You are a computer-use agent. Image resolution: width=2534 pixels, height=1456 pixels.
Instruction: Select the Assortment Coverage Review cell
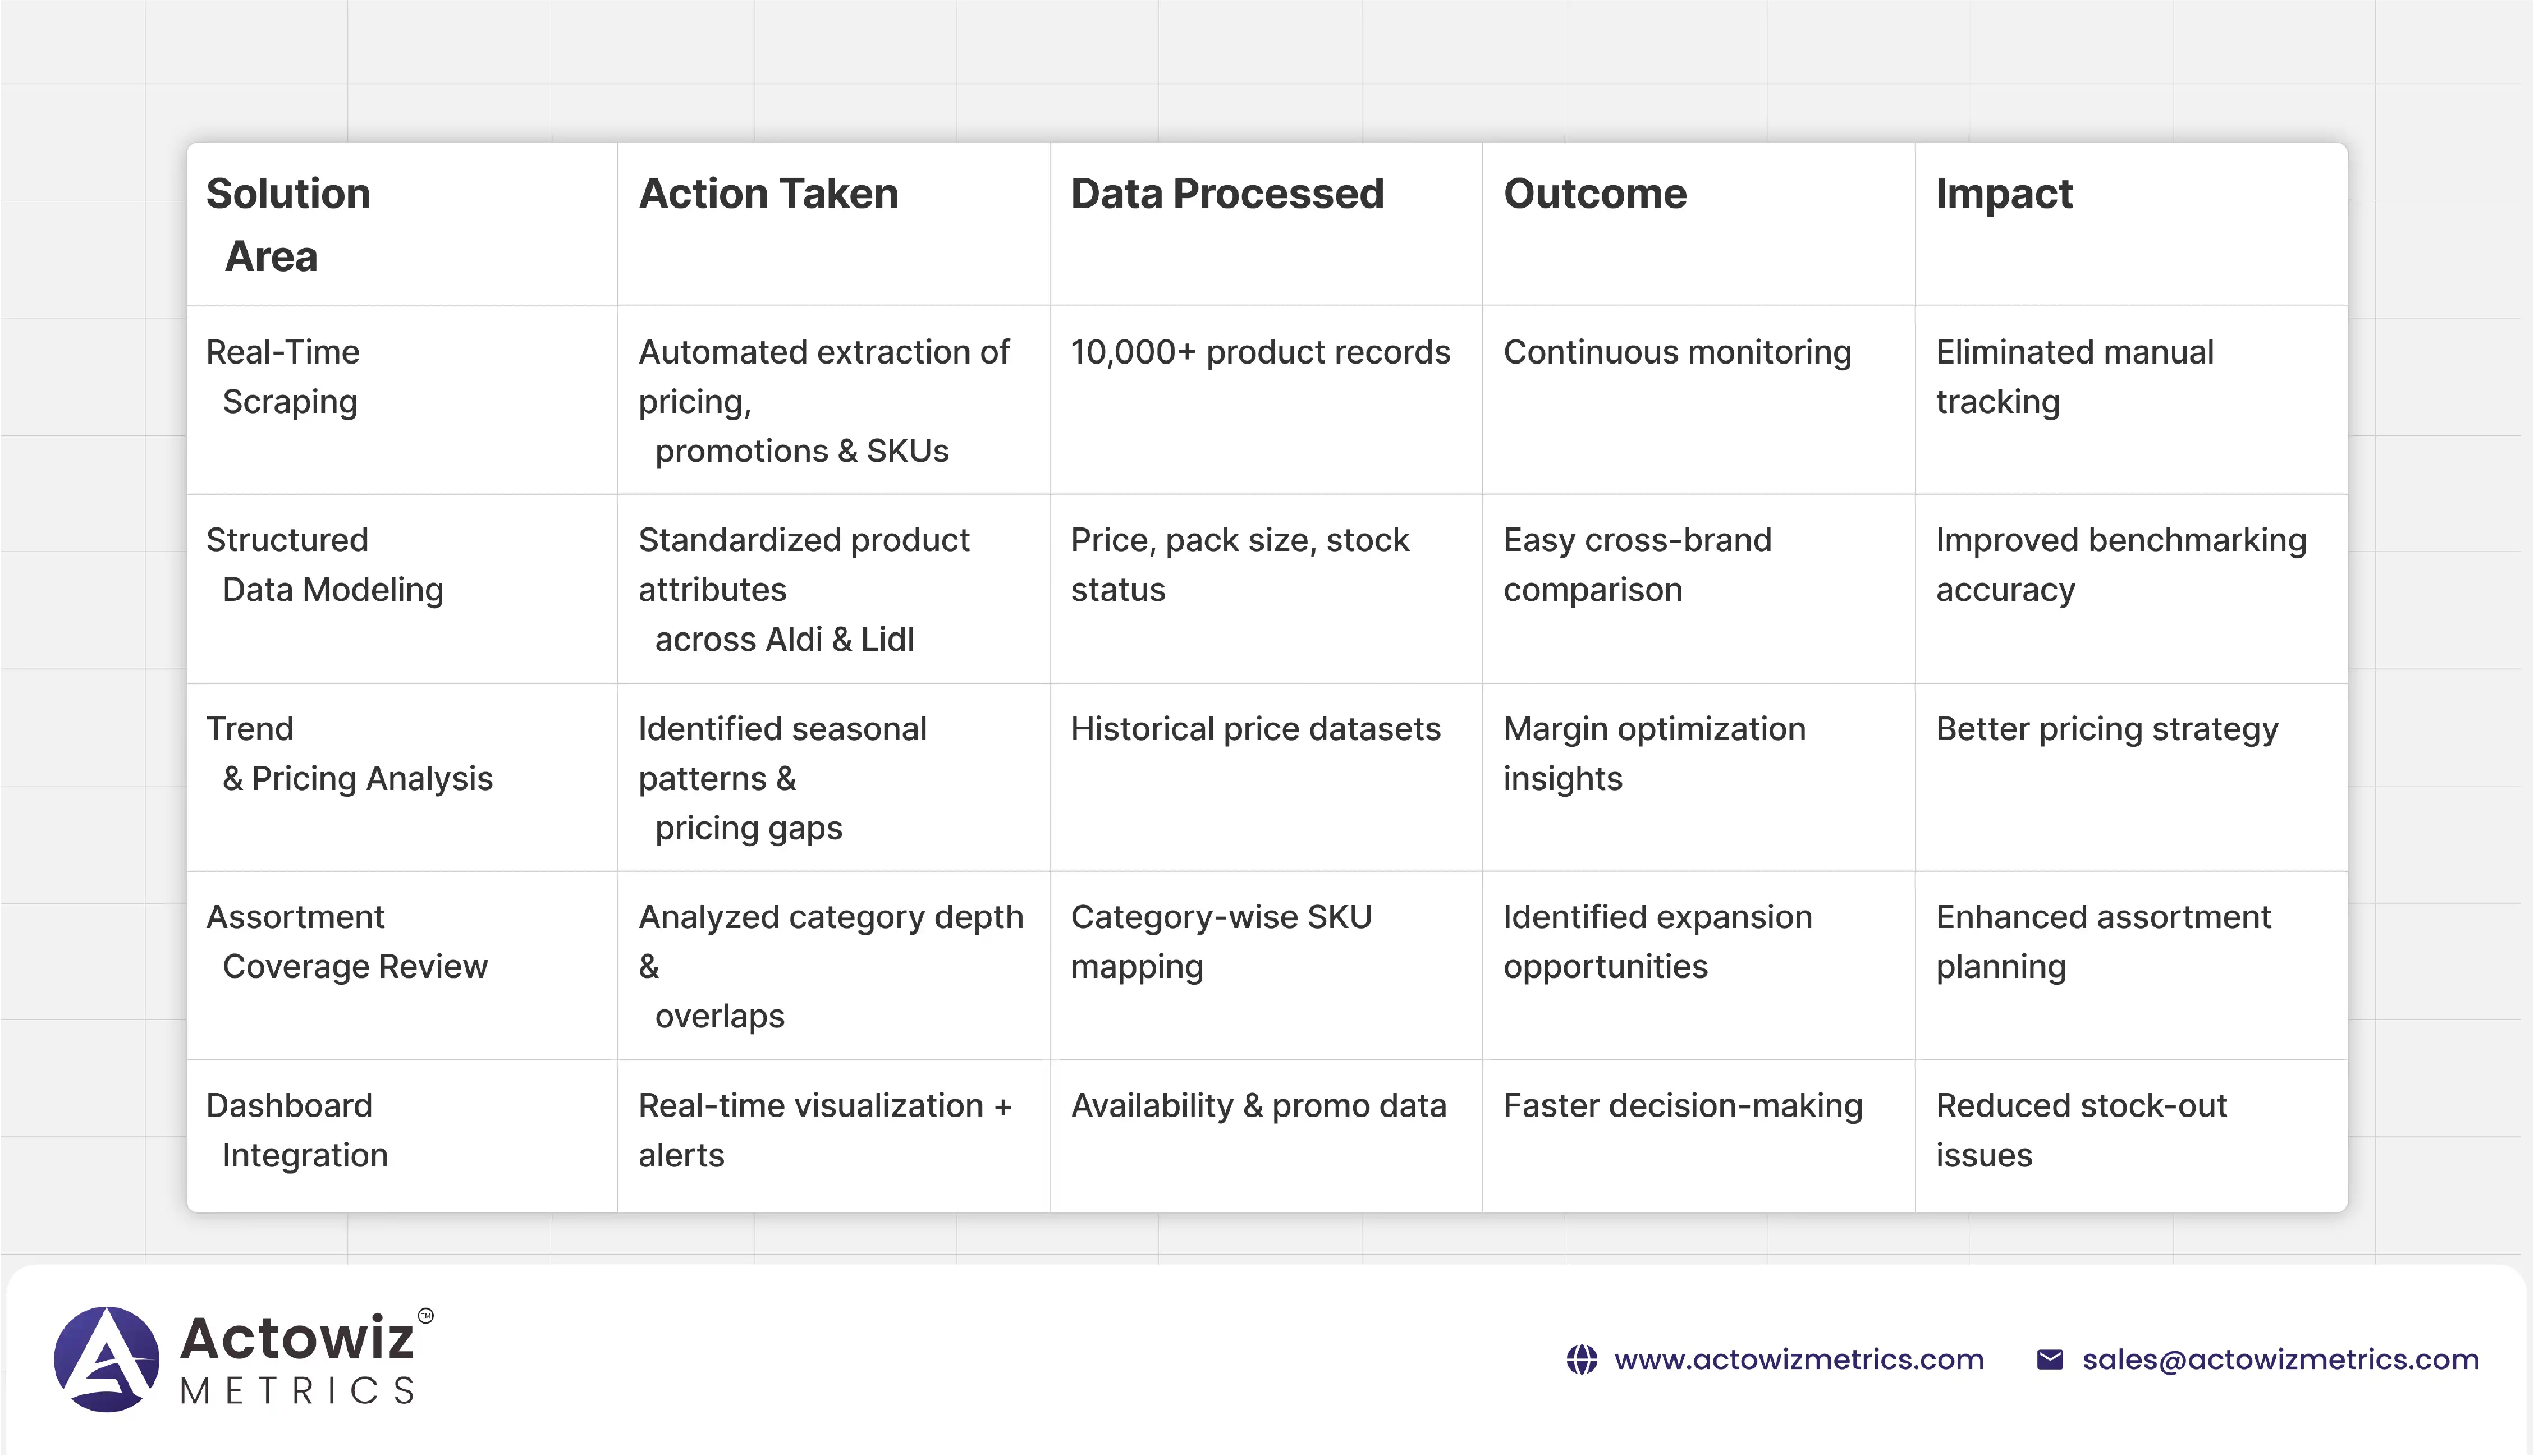[x=346, y=942]
